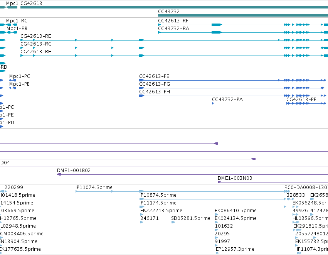Viewport: 328px width, 255px height.
Task: Select the CG42613-RH transcript glyph line
Action: (x=174, y=56)
